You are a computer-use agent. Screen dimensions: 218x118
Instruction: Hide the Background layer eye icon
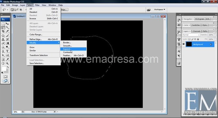pyautogui.click(x=184, y=44)
